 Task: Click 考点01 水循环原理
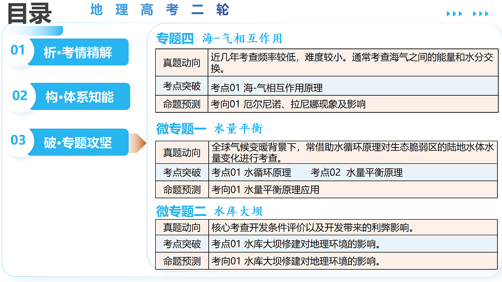[x=251, y=173]
